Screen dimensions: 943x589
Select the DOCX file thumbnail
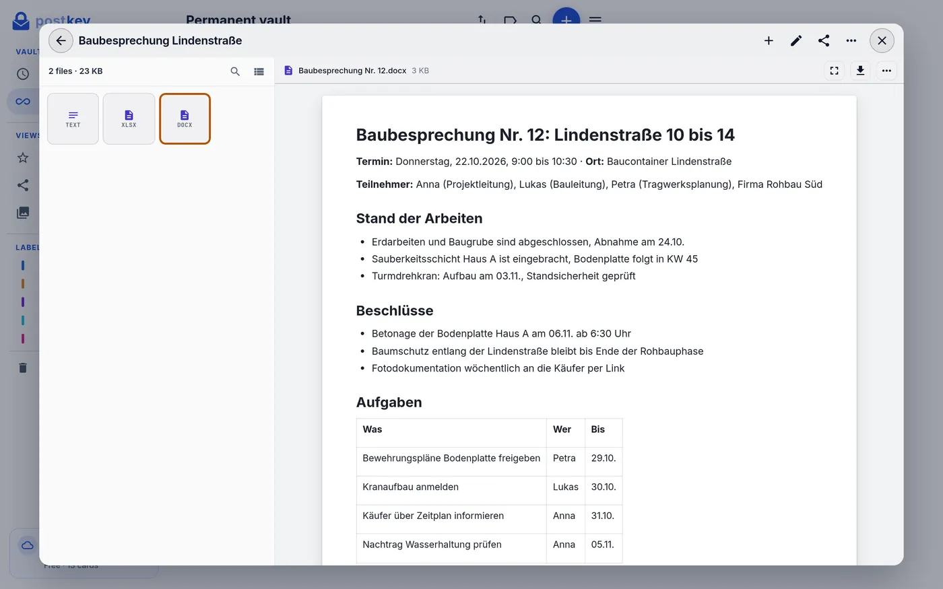tap(185, 118)
